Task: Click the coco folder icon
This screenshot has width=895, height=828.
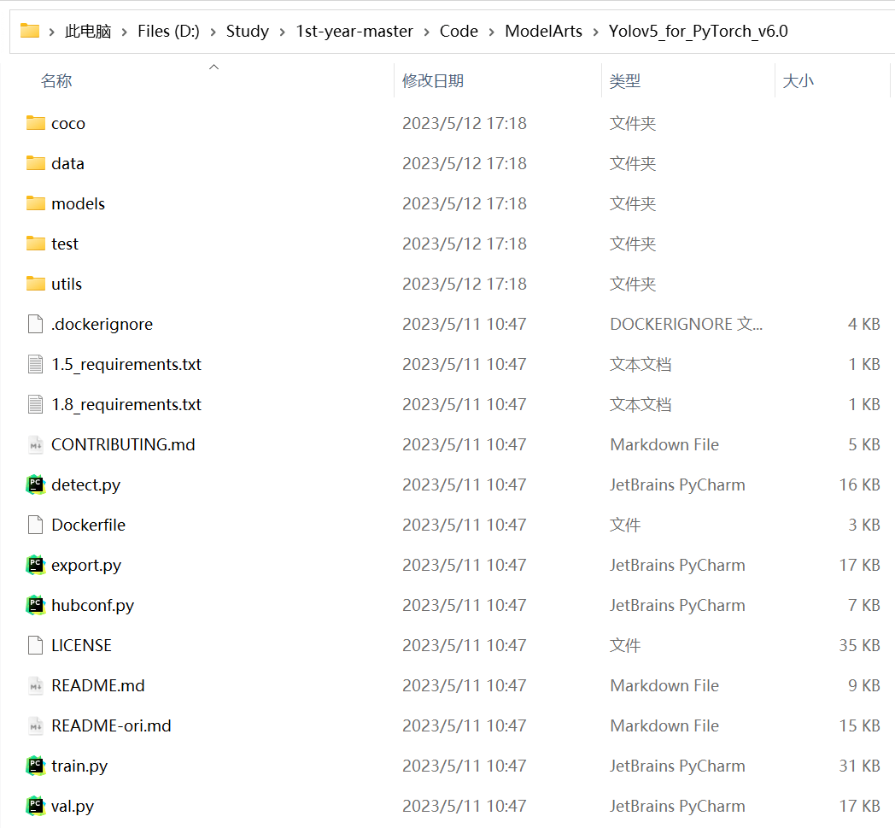Action: click(x=35, y=123)
